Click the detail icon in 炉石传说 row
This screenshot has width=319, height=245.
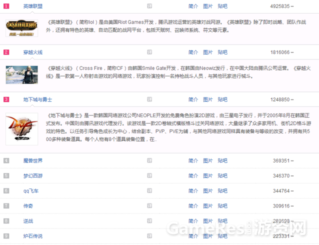[x=149, y=236]
